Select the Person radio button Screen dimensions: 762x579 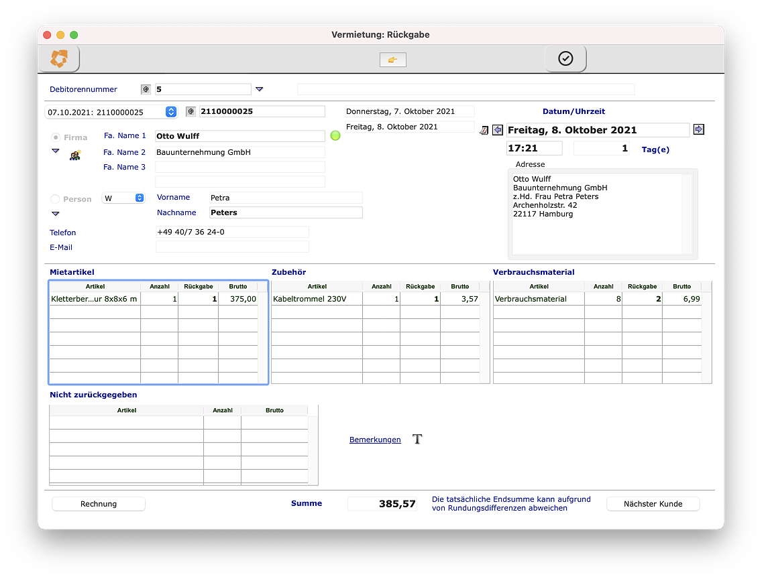[56, 199]
